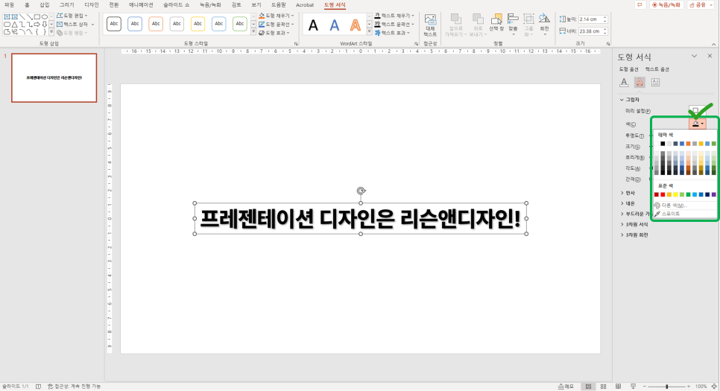
Task: Apply the green outlined Abc shape style
Action: [240, 23]
